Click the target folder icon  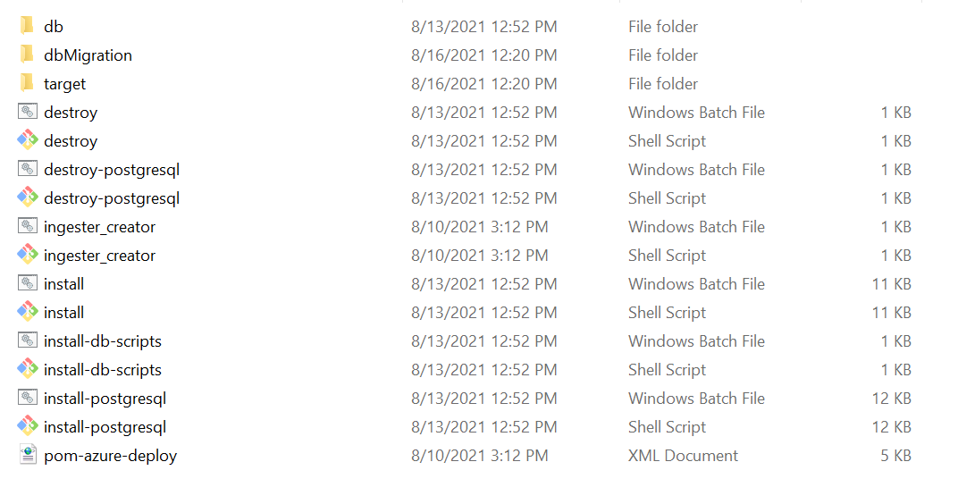coord(28,83)
